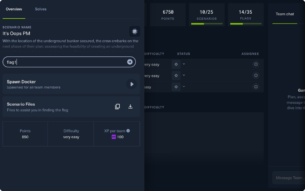
Task: Click the hardware chip category icon
Action: click(x=135, y=32)
